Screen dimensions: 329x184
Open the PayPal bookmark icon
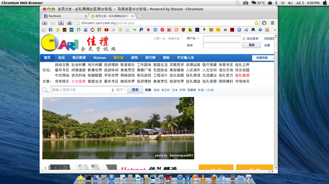pos(141,30)
